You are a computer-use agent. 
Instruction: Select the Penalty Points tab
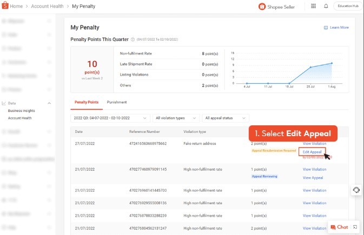(87, 102)
